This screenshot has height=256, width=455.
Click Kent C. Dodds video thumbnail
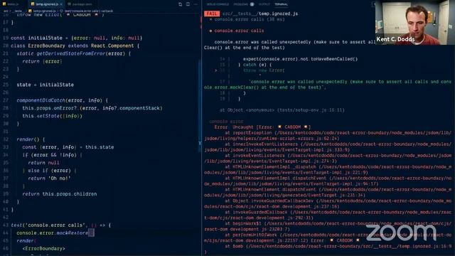(x=415, y=22)
